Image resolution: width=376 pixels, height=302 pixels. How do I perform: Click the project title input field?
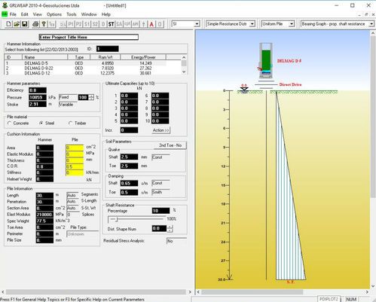89,37
